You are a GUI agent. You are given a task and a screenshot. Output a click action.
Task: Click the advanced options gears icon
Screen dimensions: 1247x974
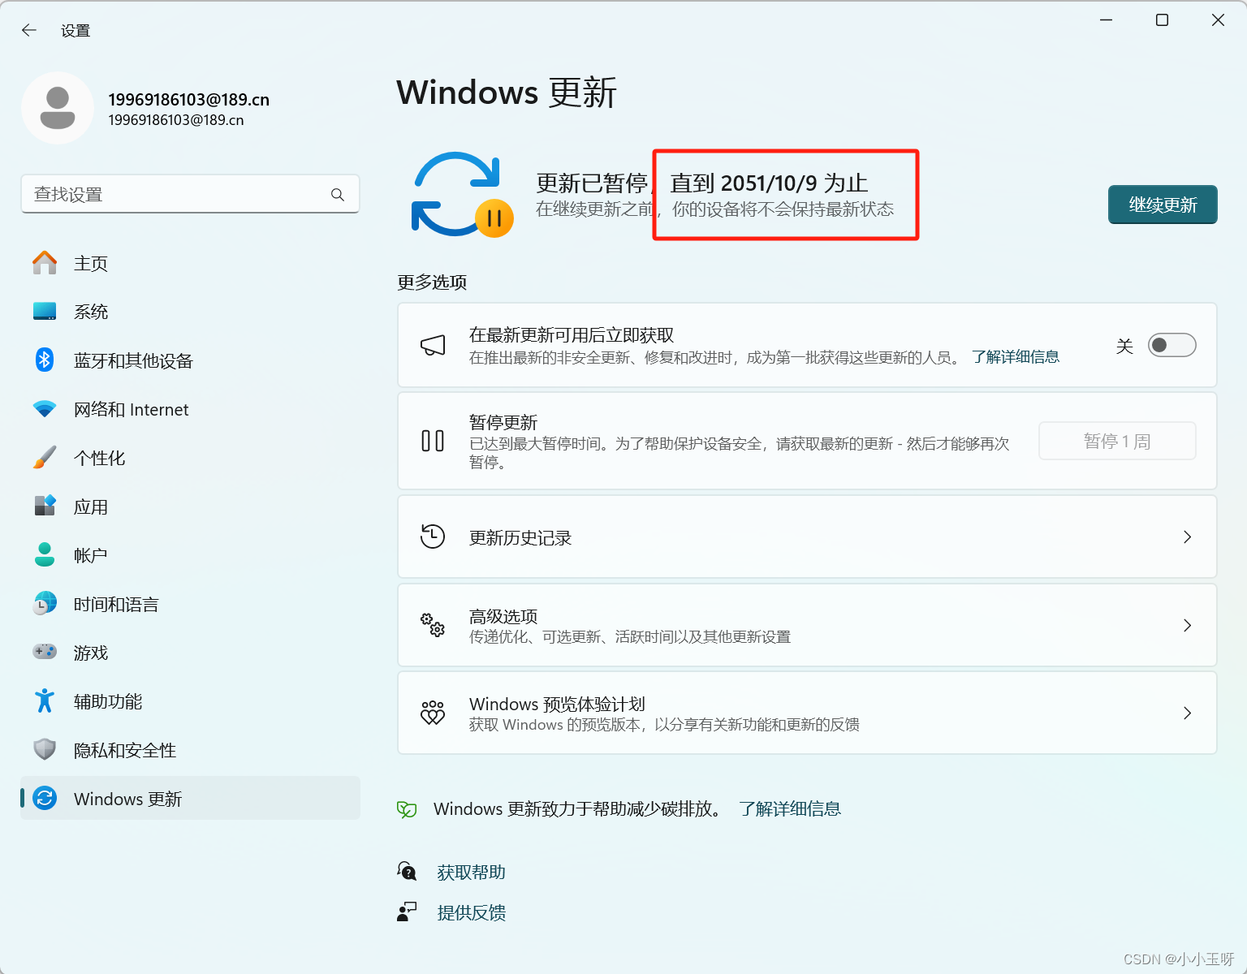433,625
